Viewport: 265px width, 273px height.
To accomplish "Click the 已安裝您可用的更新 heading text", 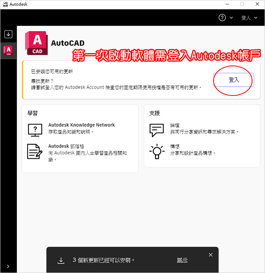I will [52, 71].
